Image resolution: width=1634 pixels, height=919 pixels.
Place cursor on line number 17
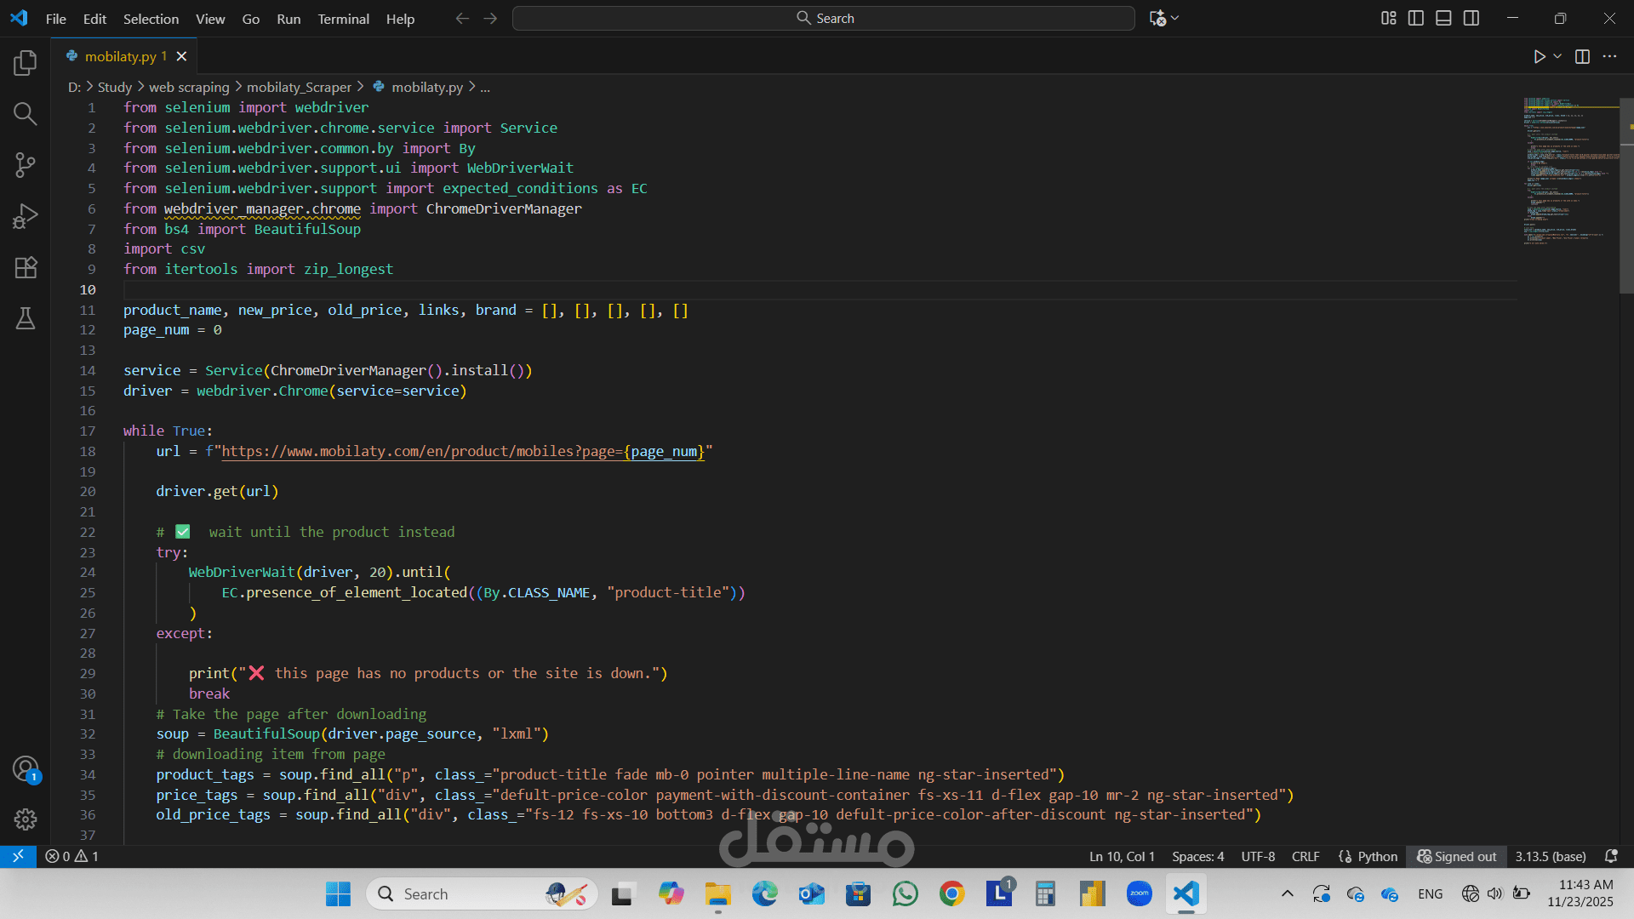coord(88,431)
